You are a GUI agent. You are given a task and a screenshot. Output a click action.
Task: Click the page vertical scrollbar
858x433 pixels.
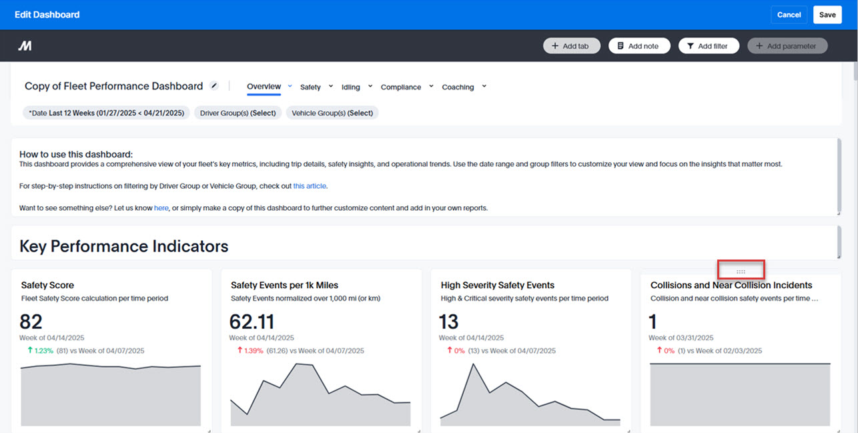(854, 71)
